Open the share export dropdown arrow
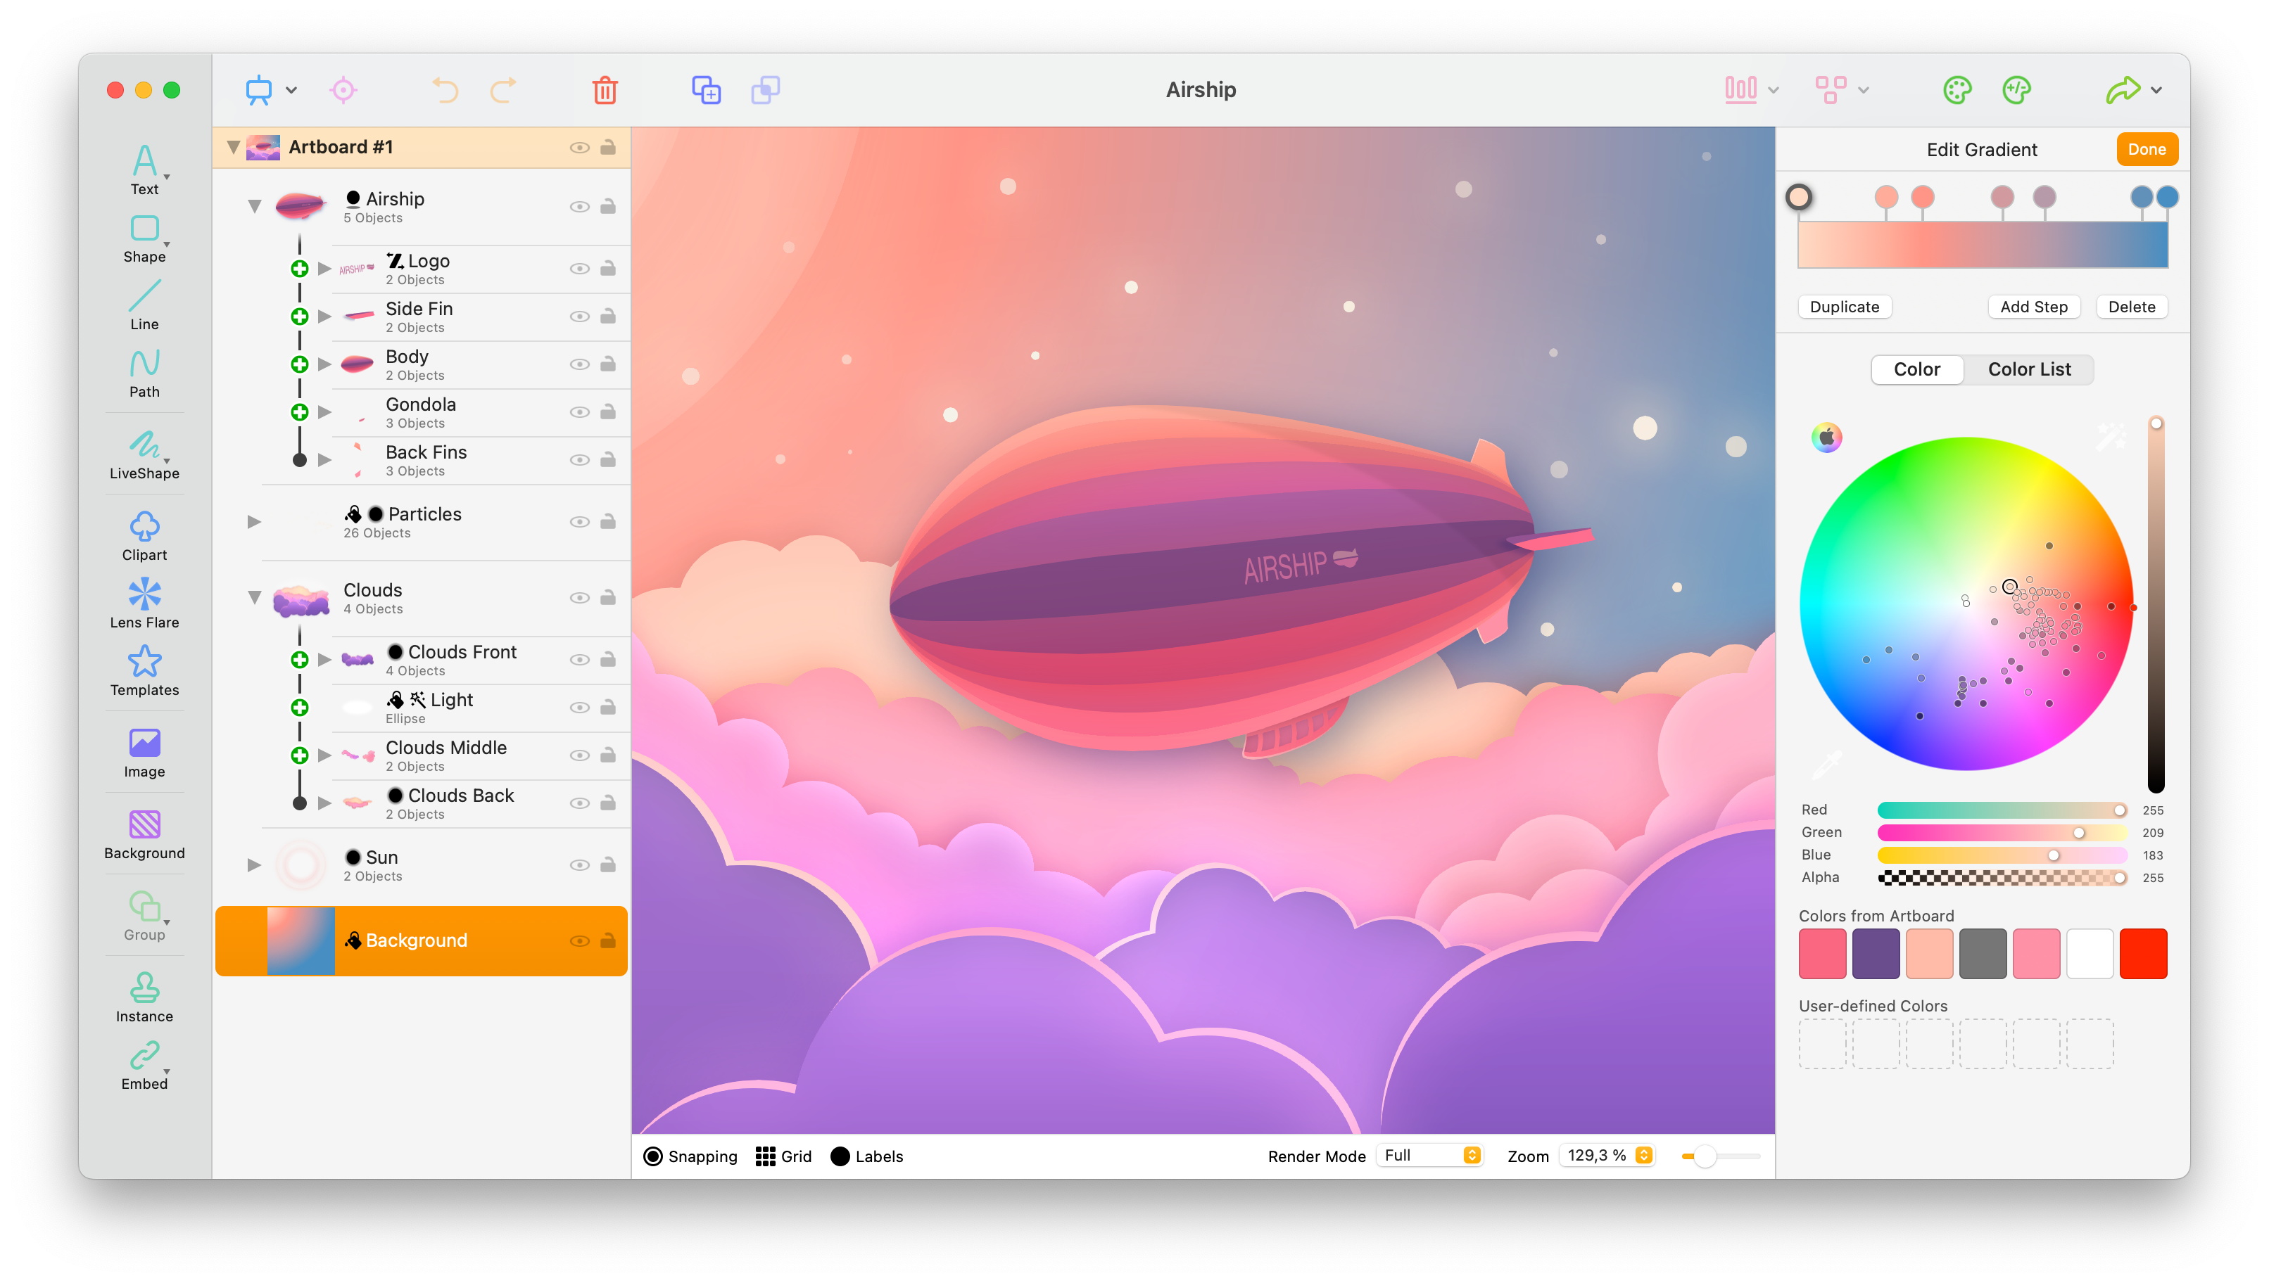 (2156, 90)
